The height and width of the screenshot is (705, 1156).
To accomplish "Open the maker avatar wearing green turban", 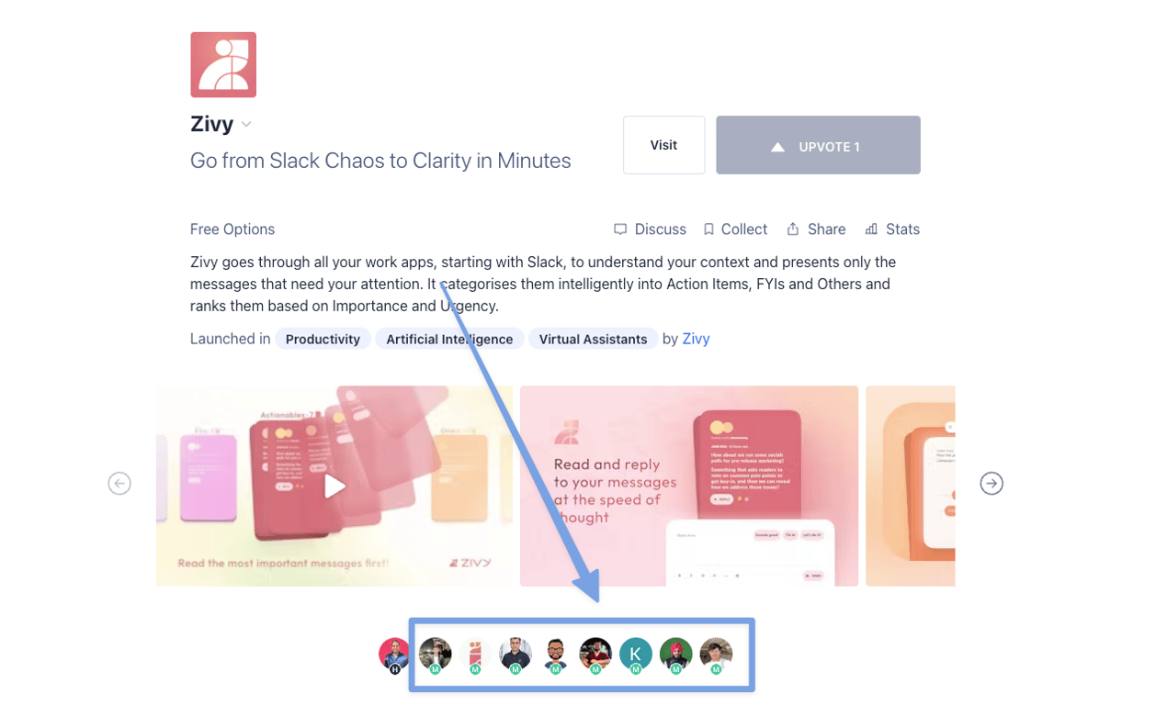I will [x=675, y=655].
